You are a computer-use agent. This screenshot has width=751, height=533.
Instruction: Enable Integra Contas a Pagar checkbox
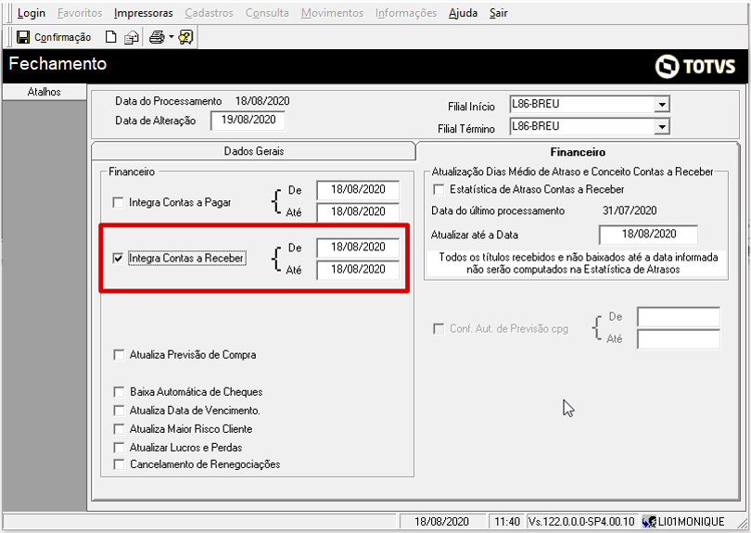[x=118, y=202]
